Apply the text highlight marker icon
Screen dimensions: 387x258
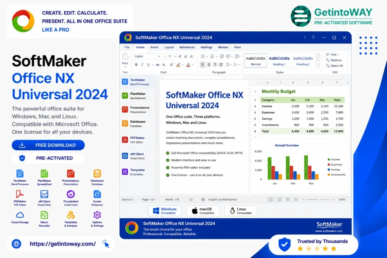click(178, 65)
